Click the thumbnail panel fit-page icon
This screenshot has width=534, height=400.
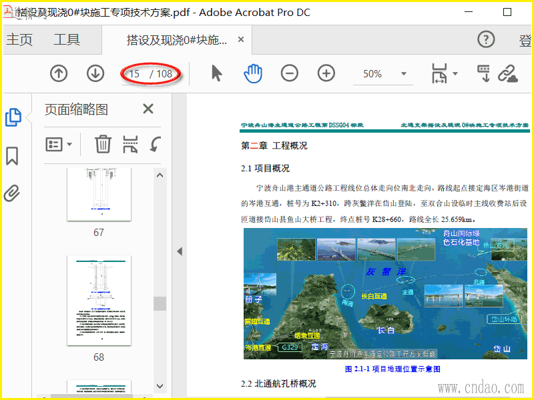[130, 144]
